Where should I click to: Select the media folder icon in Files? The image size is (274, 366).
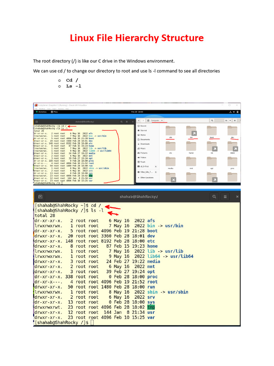pos(171,162)
